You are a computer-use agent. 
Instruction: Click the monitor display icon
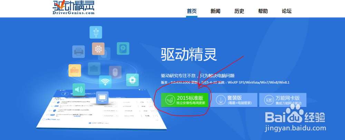click(102, 97)
